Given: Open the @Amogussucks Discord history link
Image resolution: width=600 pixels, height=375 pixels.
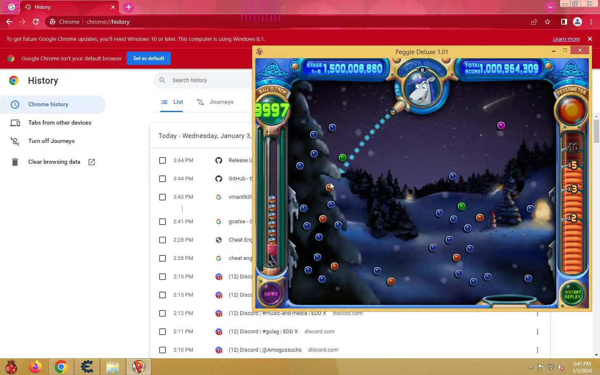Looking at the screenshot, I should click(265, 350).
